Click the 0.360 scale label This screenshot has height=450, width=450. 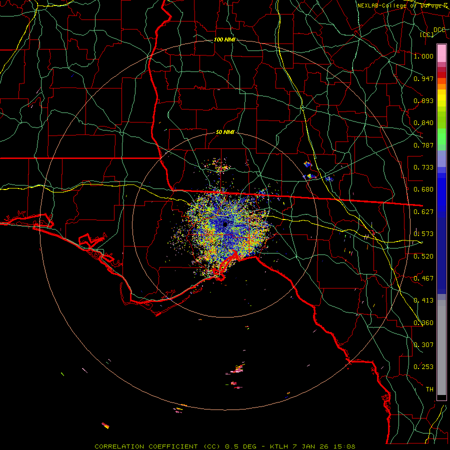coord(423,323)
